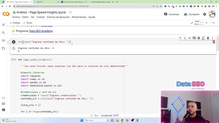Click the lista_urls = [] line
The height and width of the screenshot is (123, 219).
click(30, 105)
